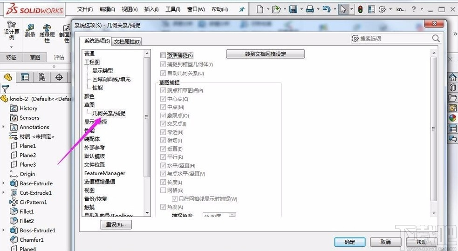The width and height of the screenshot is (458, 251).
Task: Toggle the 自动几何关系 checkbox
Action: [x=163, y=73]
